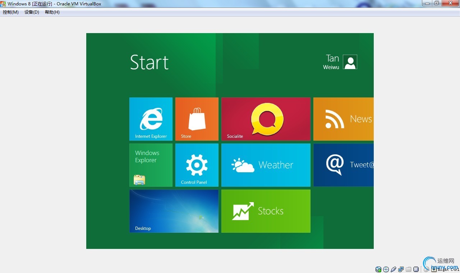460x273 pixels.
Task: Click the Tan Weiwu user avatar
Action: point(350,62)
